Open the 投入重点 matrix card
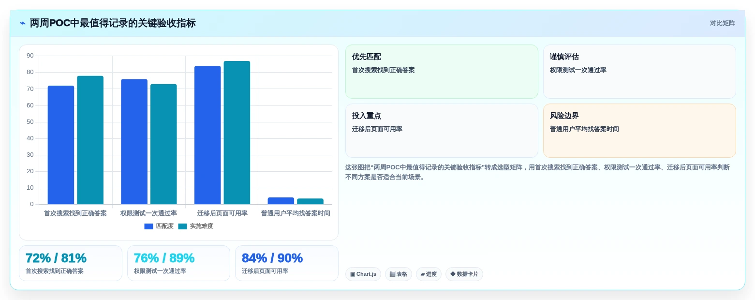755x300 pixels. tap(442, 131)
